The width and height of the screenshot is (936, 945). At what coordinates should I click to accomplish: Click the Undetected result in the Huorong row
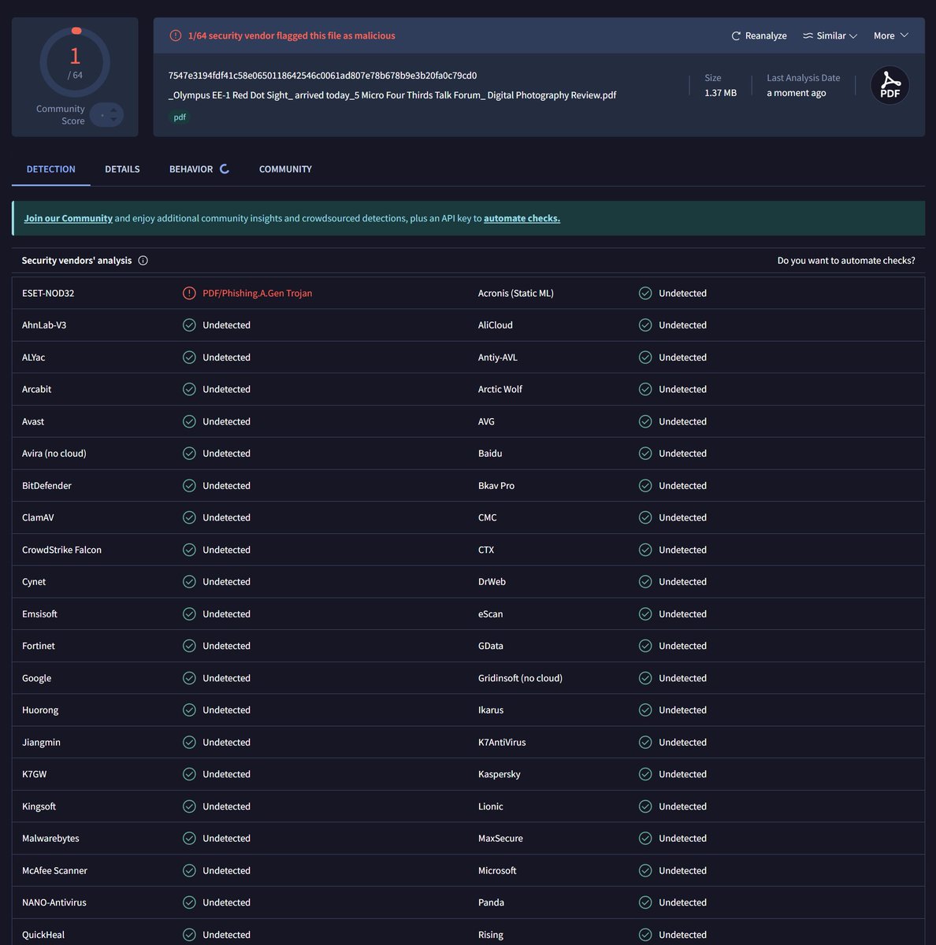pos(226,710)
